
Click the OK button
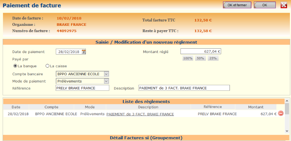tap(265, 5)
